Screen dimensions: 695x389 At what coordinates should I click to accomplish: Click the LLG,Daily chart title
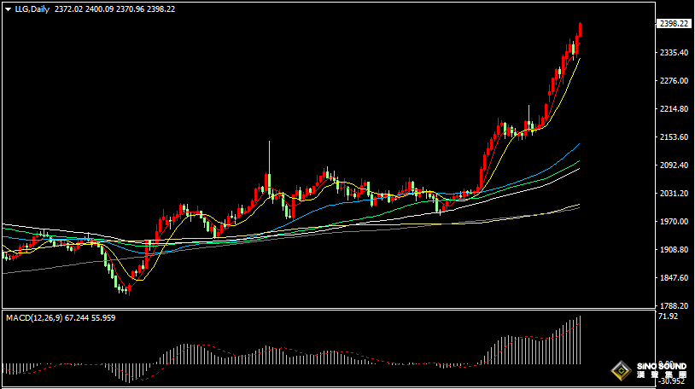pos(32,9)
